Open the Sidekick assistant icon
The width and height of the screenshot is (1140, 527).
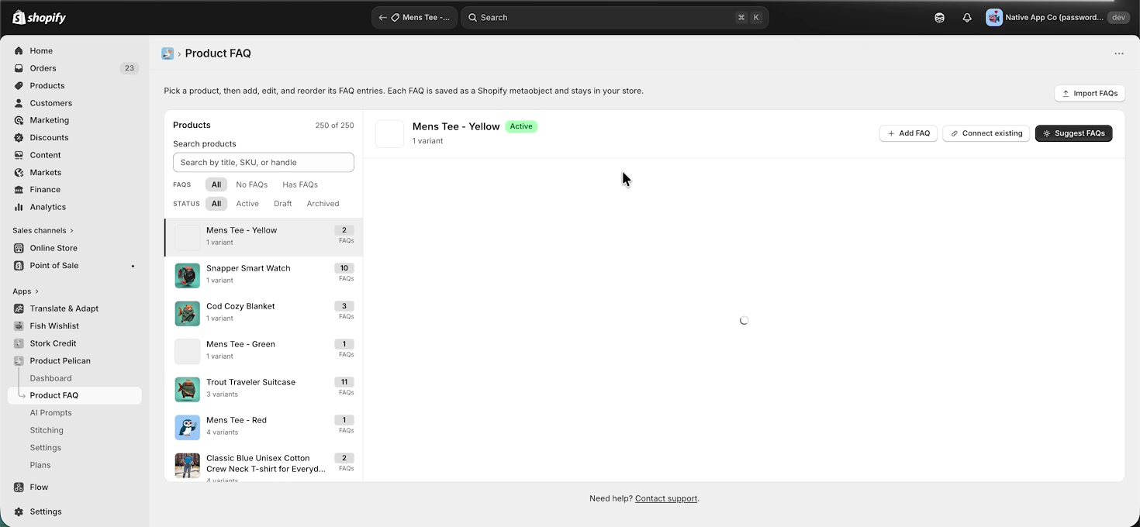pos(940,17)
